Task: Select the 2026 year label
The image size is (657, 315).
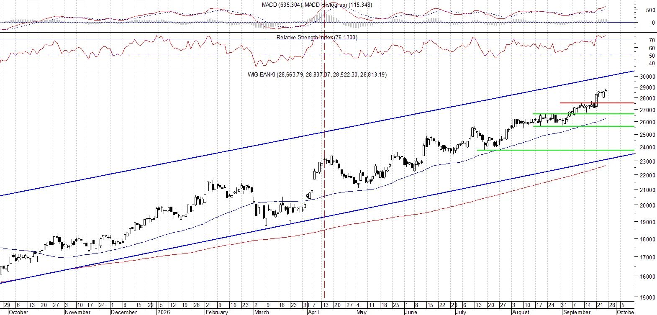Action: pos(164,312)
